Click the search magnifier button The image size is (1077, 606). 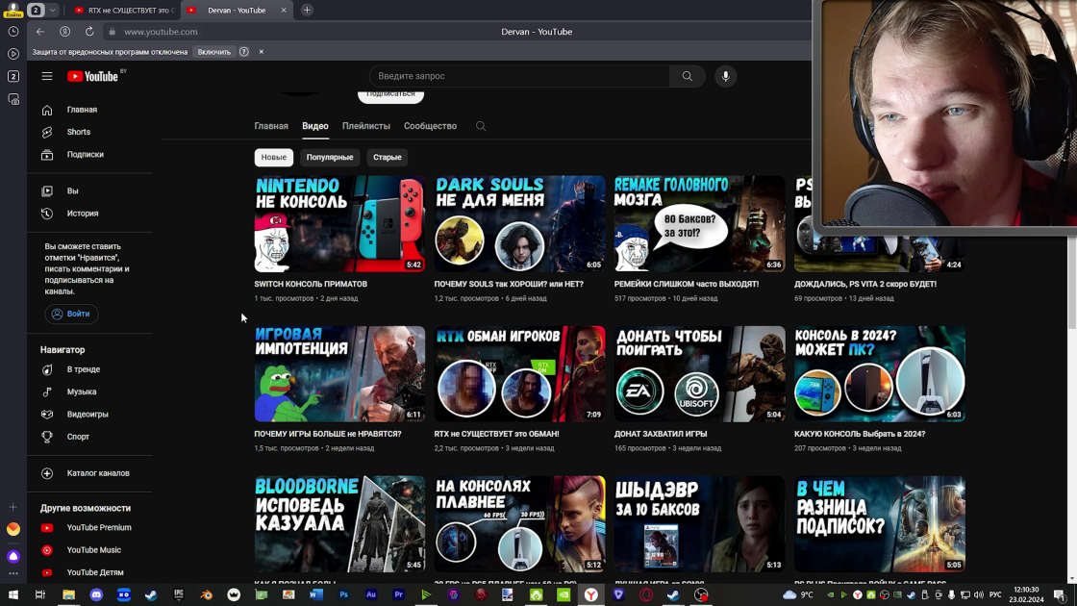coord(688,76)
